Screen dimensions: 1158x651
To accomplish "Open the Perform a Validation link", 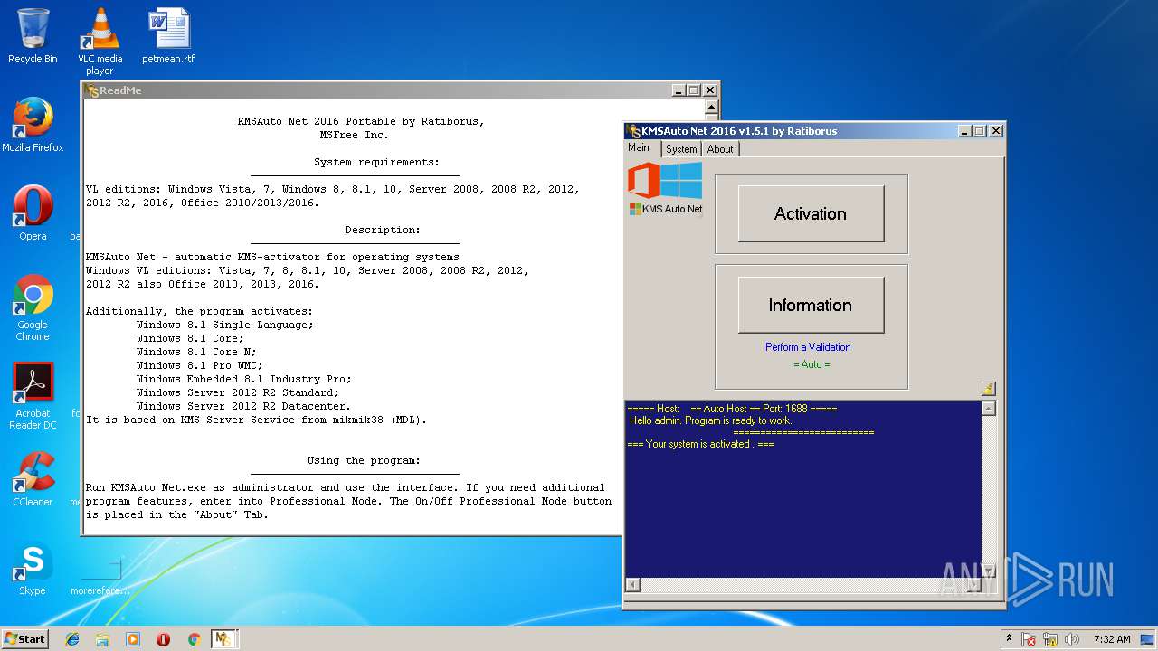I will [808, 347].
